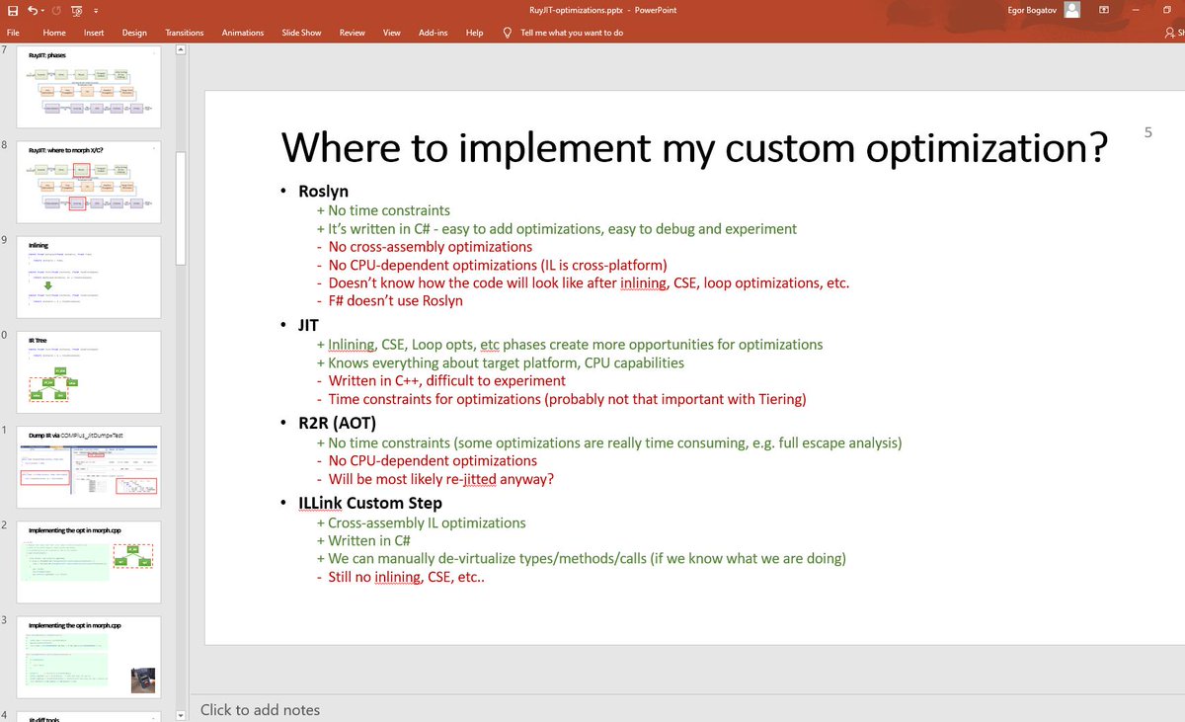Screen dimensions: 1185x722
Task: Undo the last action
Action: click(x=34, y=9)
